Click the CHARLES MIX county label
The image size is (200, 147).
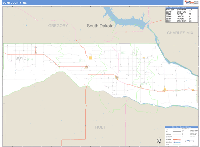(x=180, y=33)
